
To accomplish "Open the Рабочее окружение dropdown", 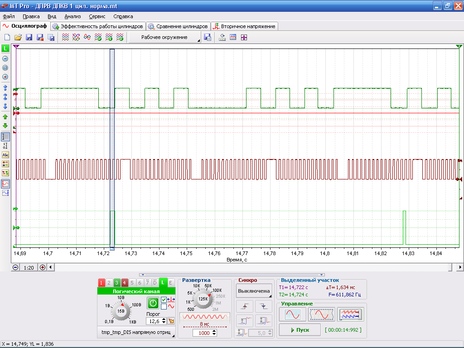I will (x=165, y=37).
